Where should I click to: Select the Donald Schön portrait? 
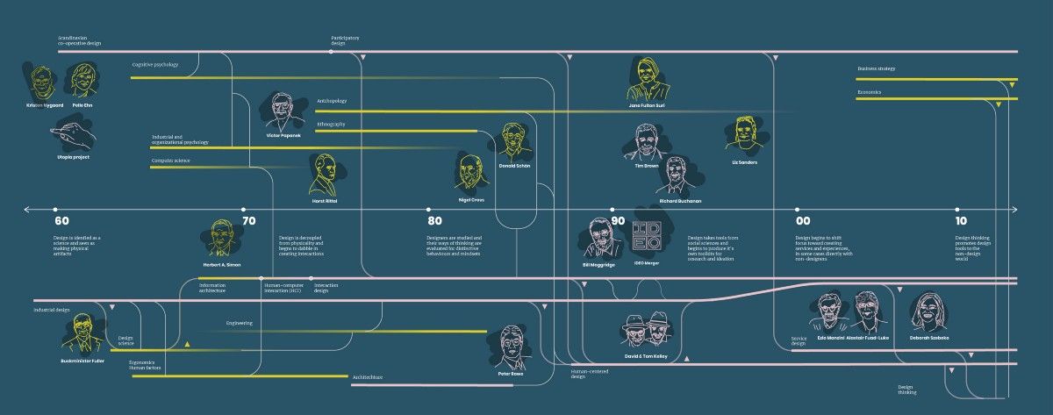[514, 142]
